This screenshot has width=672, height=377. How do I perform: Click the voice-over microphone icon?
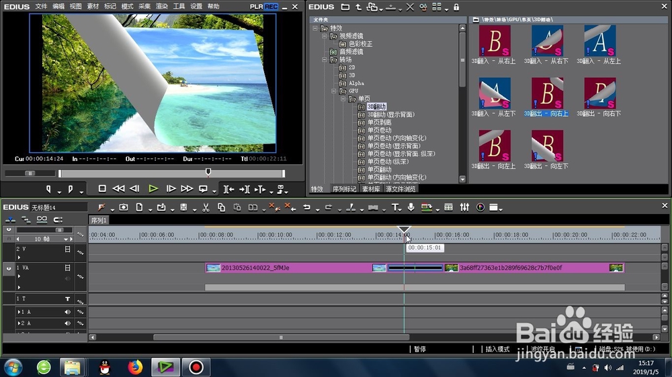(x=411, y=207)
